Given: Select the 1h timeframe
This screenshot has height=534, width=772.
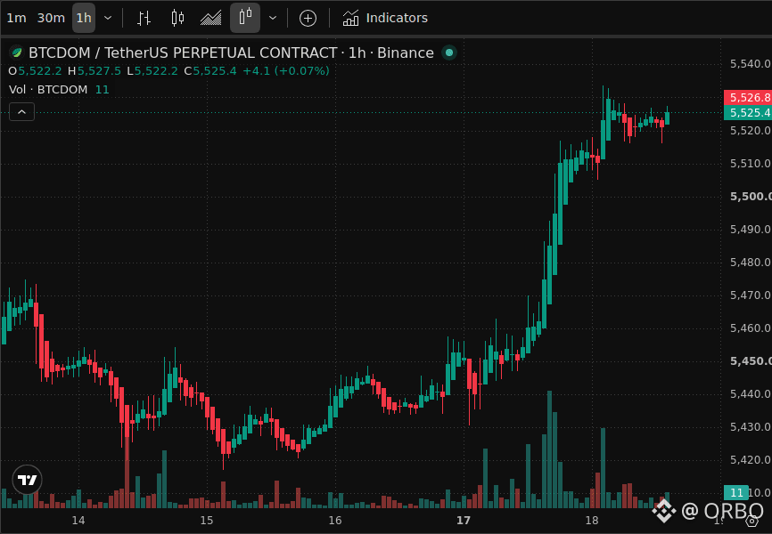Looking at the screenshot, I should coord(84,18).
